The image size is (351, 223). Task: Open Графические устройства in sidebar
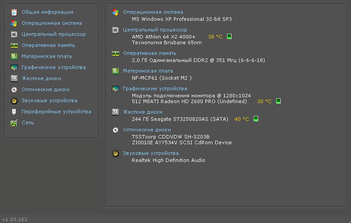[x=54, y=67]
